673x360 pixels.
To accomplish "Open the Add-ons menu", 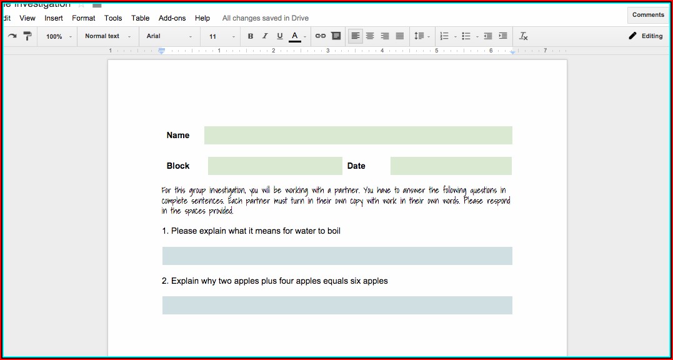I will (x=172, y=18).
